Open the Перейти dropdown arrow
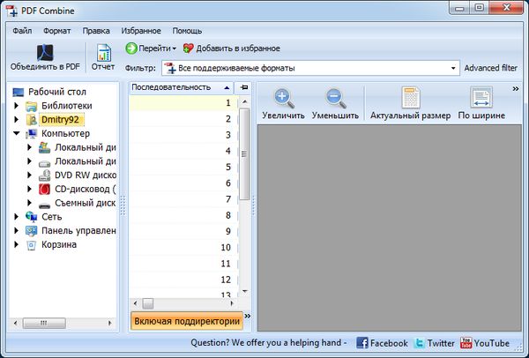The height and width of the screenshot is (358, 529). (x=175, y=48)
